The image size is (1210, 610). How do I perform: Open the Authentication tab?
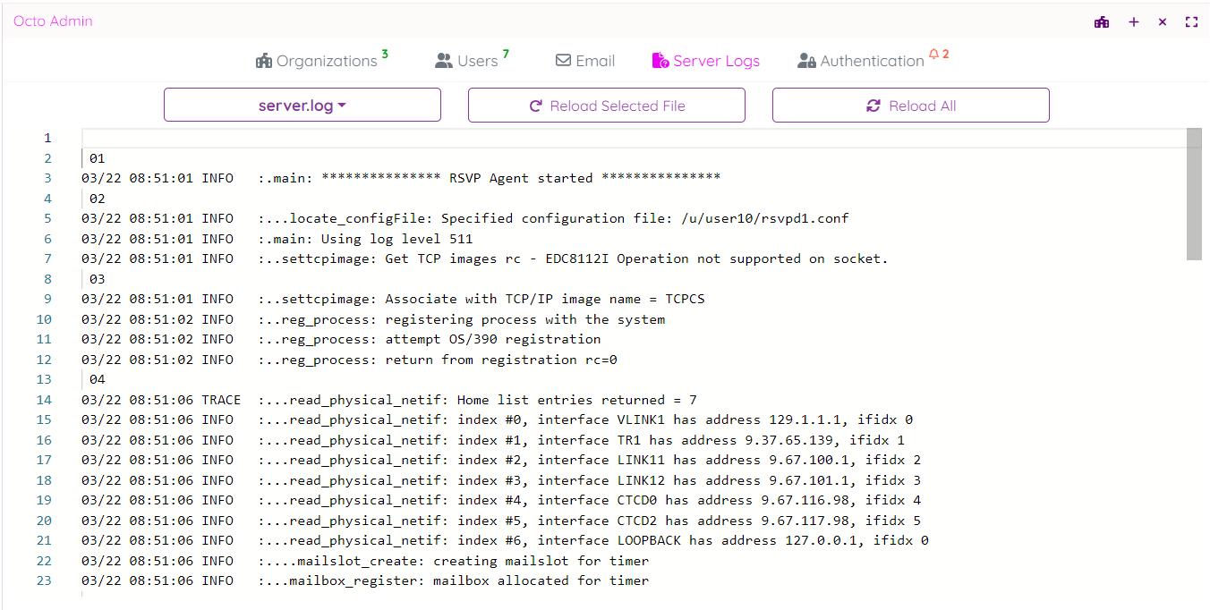pyautogui.click(x=872, y=61)
